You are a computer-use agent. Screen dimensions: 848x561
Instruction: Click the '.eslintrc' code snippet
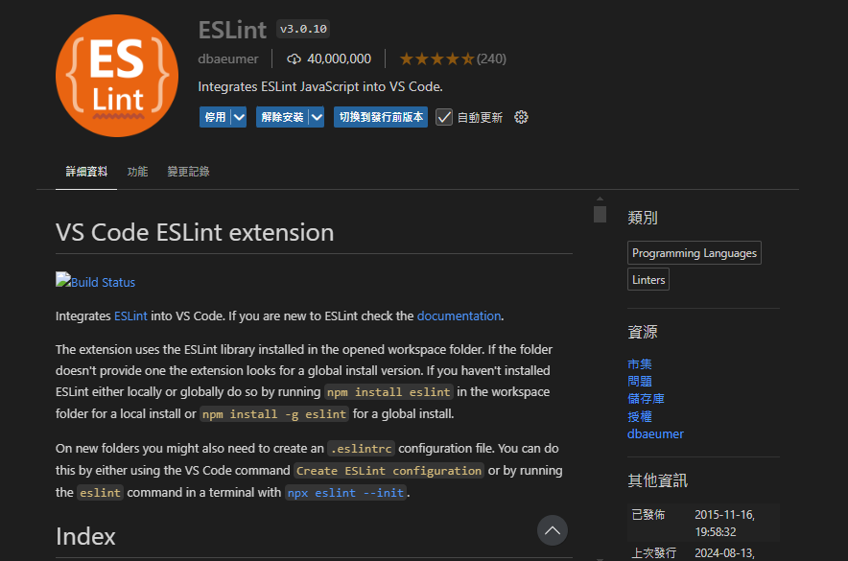tap(362, 449)
